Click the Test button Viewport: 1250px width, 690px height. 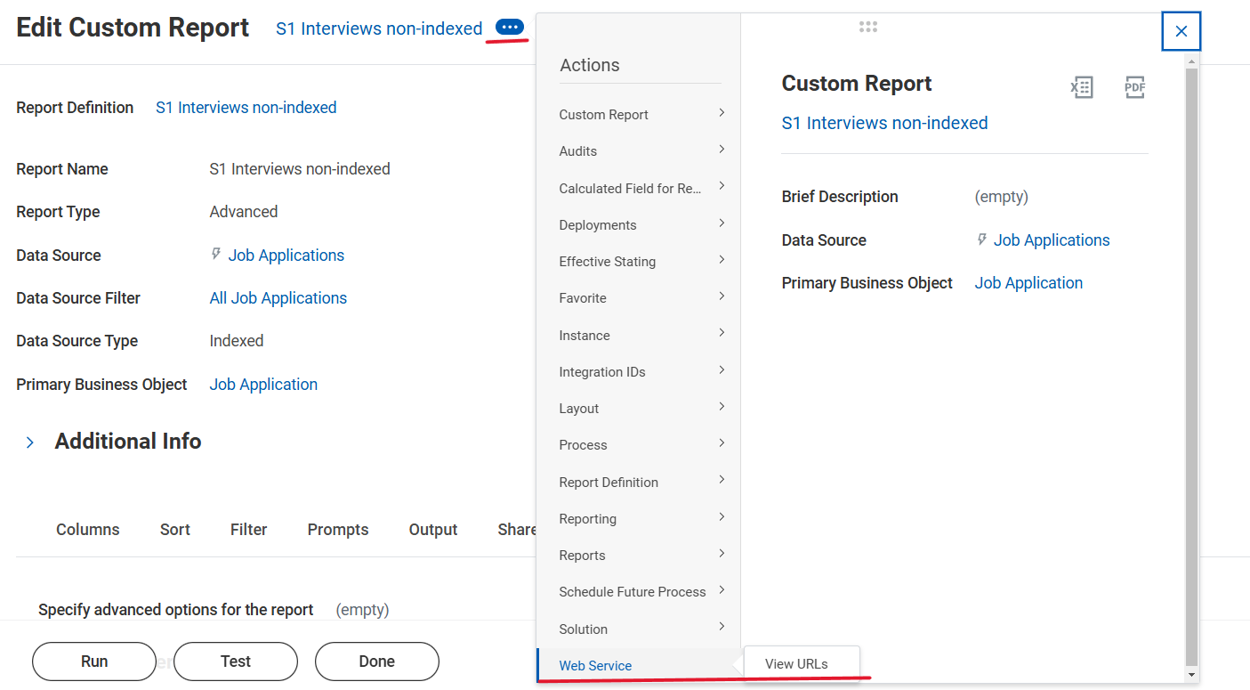[236, 662]
